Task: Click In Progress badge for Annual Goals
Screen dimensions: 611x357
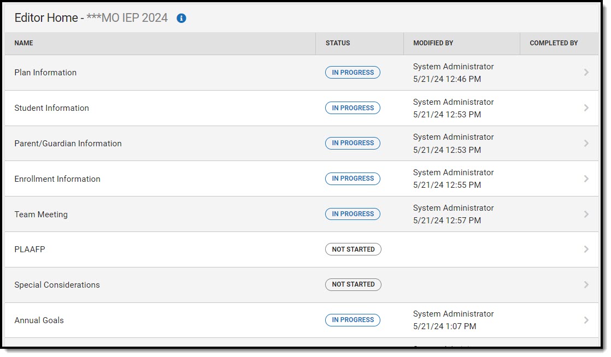Action: 352,320
